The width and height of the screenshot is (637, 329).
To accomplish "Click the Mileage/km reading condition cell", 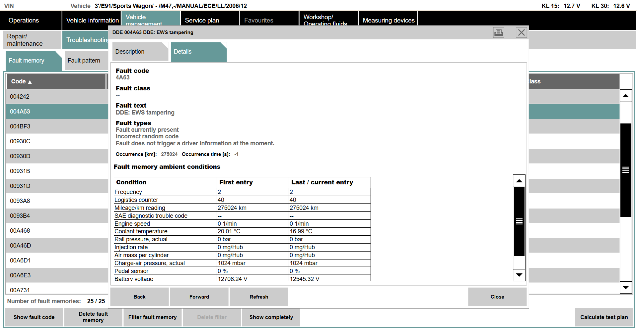I will click(165, 208).
